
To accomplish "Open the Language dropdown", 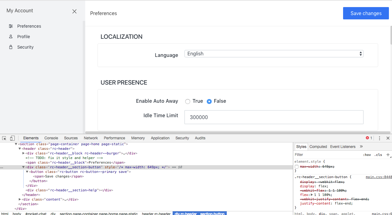I will tap(274, 54).
